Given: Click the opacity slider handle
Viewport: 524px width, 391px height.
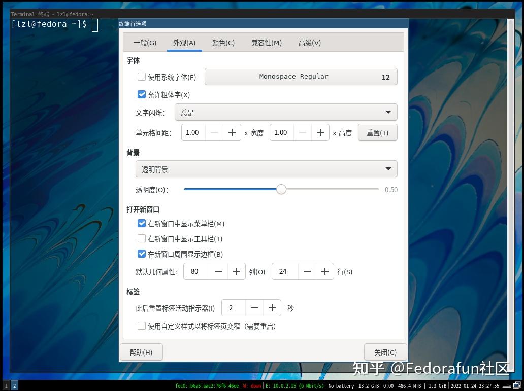Looking at the screenshot, I should 281,189.
